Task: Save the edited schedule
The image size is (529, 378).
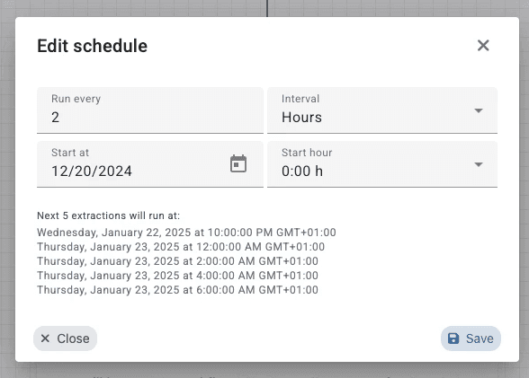Action: point(471,338)
